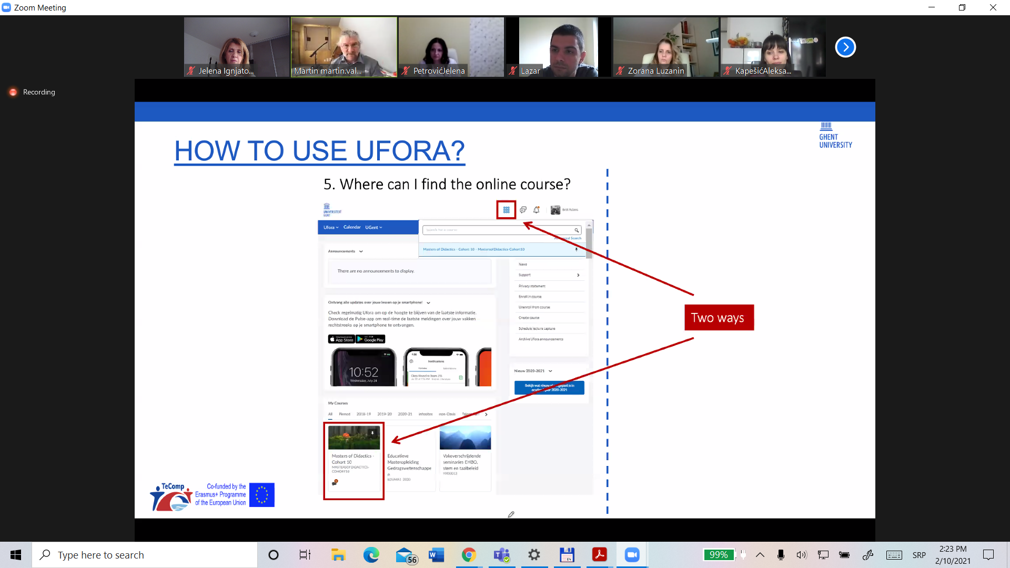Screen dimensions: 1010x568
Task: Select PetrovićJelena participant video thumbnail
Action: (451, 47)
